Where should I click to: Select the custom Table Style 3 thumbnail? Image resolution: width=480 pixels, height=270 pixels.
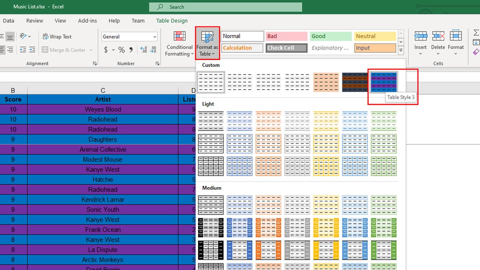(383, 82)
